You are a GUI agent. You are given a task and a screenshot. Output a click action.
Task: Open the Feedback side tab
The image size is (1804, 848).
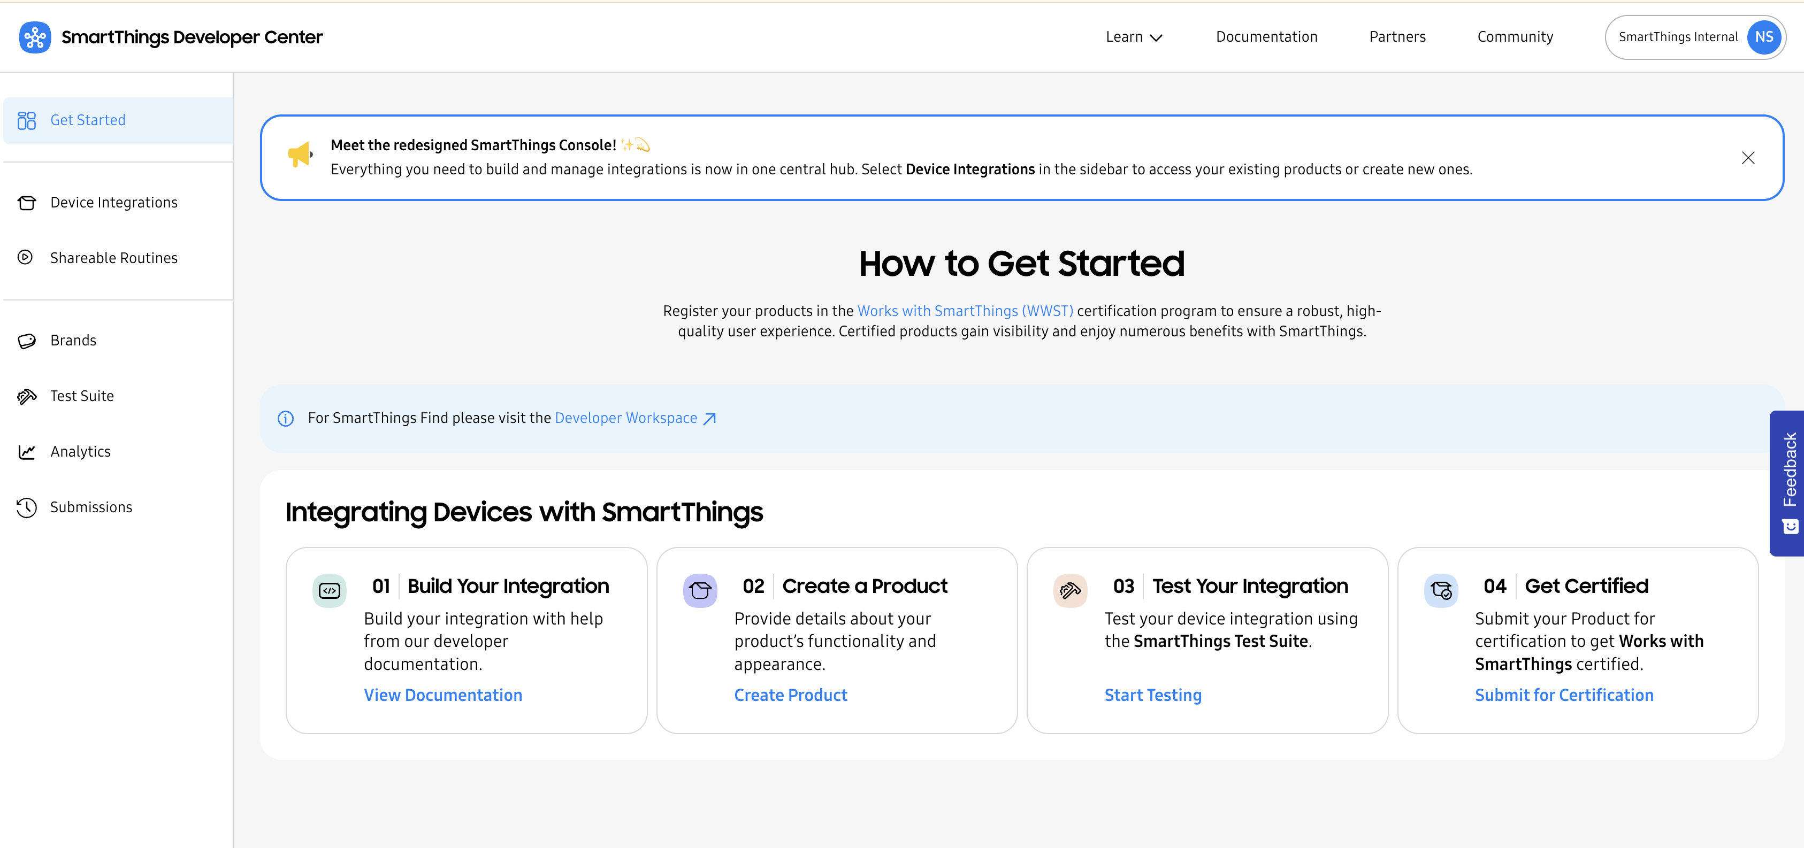click(x=1788, y=483)
